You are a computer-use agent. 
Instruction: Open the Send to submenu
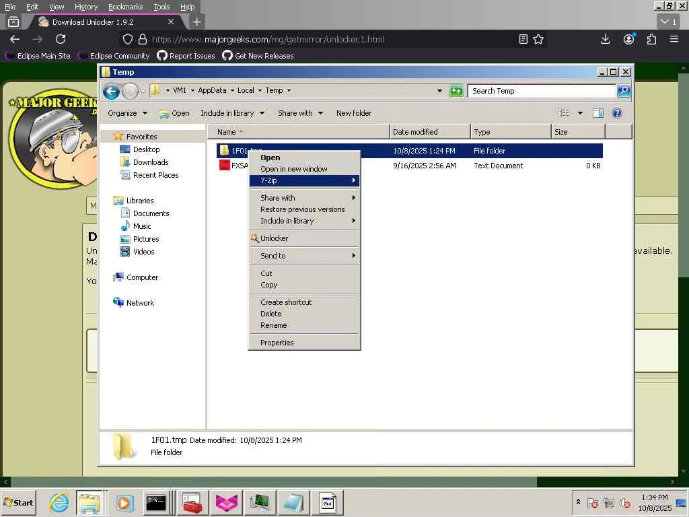[x=304, y=256]
